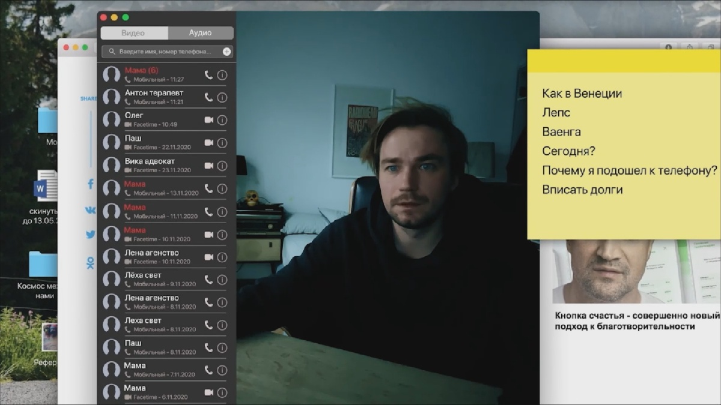721x405 pixels.
Task: Show info for Мама 13.11.2020 call
Action: [x=222, y=188]
